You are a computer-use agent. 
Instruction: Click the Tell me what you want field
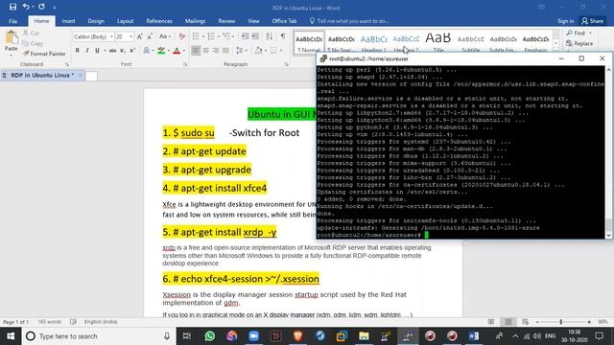click(x=349, y=21)
